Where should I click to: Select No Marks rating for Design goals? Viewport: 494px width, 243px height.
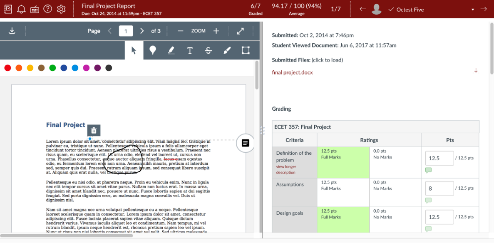click(x=395, y=220)
